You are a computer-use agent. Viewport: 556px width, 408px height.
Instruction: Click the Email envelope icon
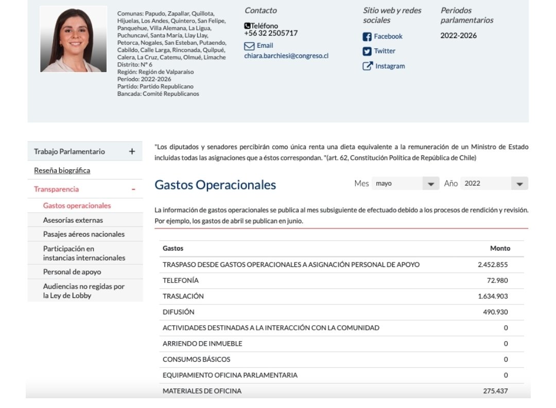click(x=249, y=46)
